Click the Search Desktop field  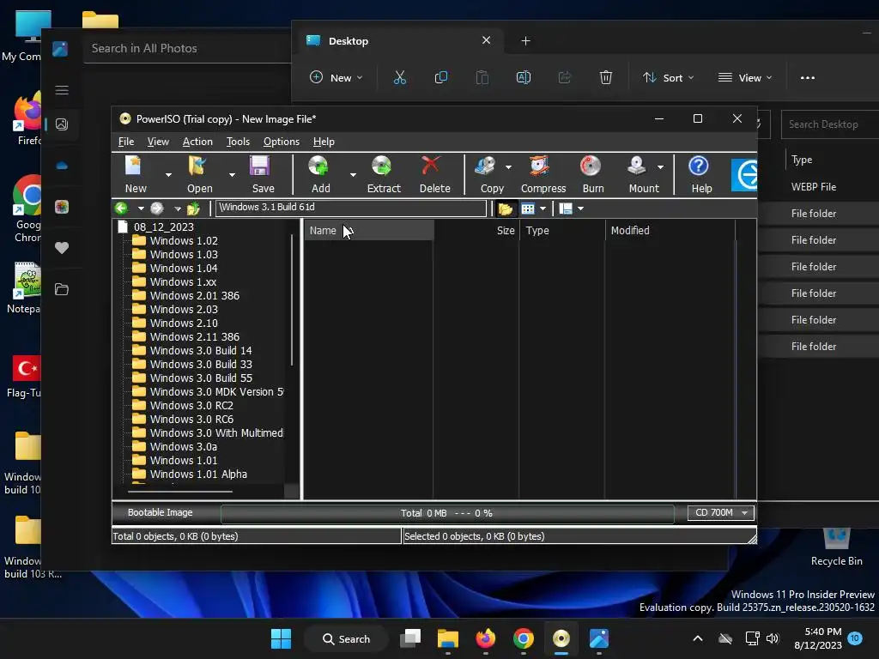830,124
